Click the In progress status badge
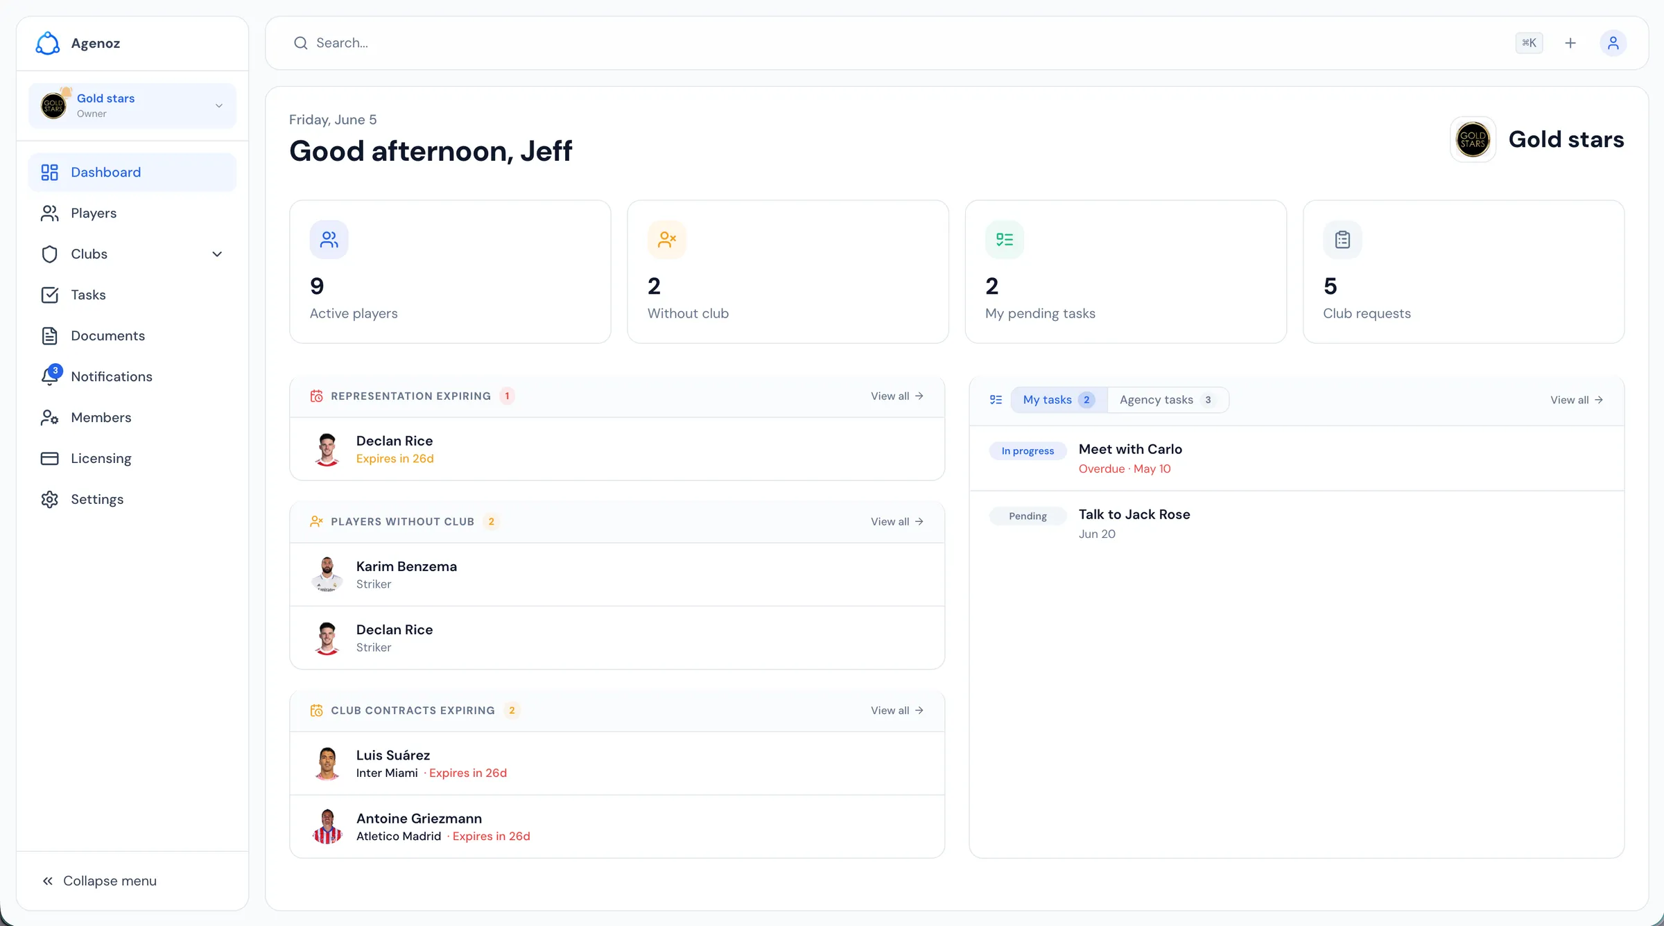The width and height of the screenshot is (1664, 926). coord(1028,451)
